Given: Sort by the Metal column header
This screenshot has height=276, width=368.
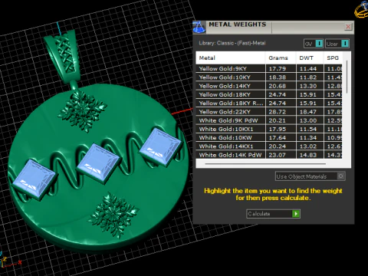Looking at the screenshot, I should [x=231, y=58].
